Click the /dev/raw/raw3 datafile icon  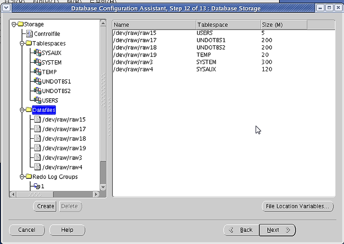pos(38,157)
